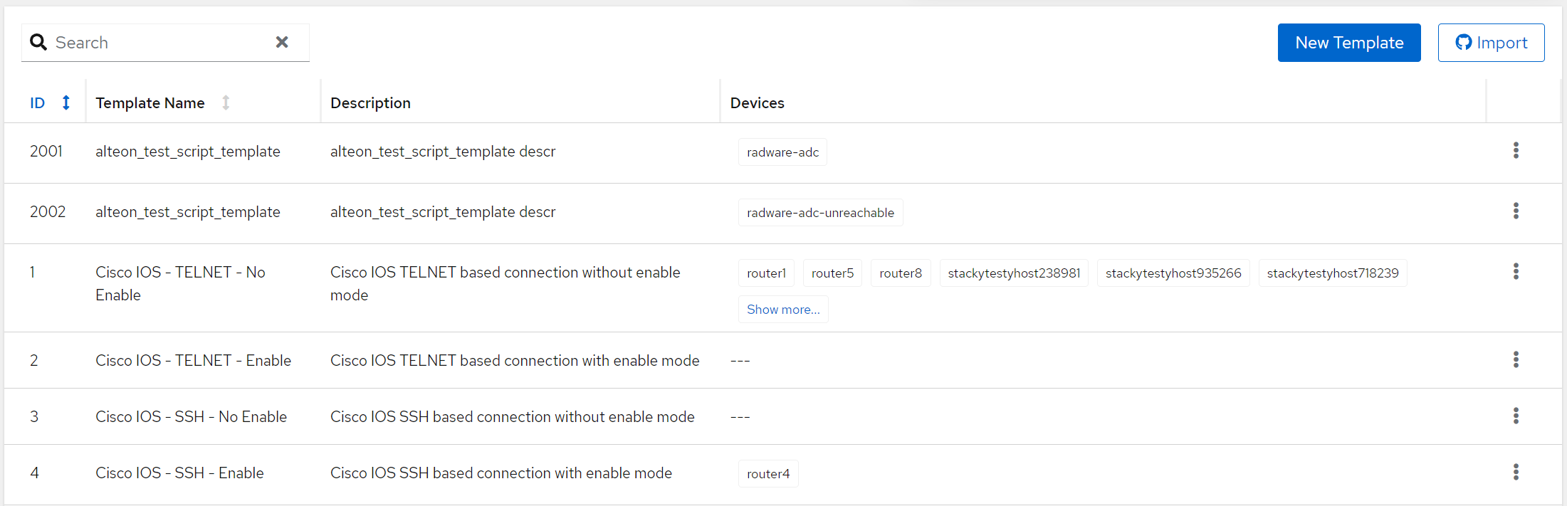Click ID 2002 cell
The image size is (1567, 506).
click(x=48, y=212)
